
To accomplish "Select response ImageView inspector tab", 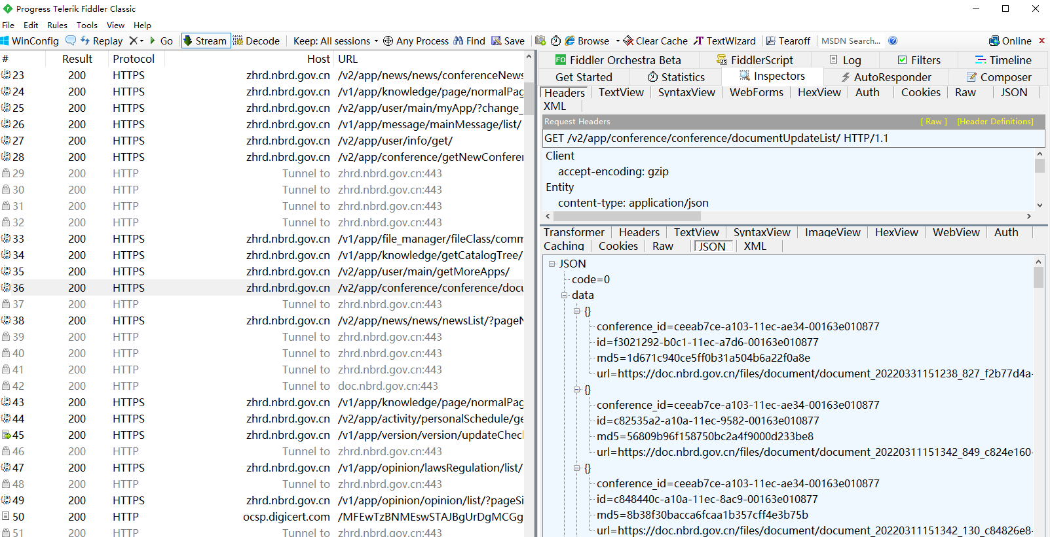I will 833,232.
